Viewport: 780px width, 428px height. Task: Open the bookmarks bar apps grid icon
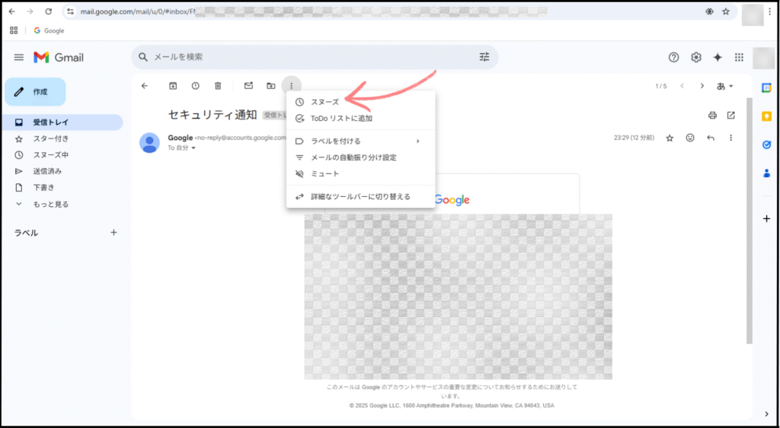tap(14, 30)
